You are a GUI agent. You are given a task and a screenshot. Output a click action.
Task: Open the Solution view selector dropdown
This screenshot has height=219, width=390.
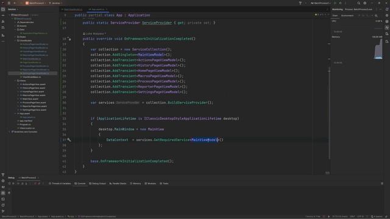pos(13,9)
